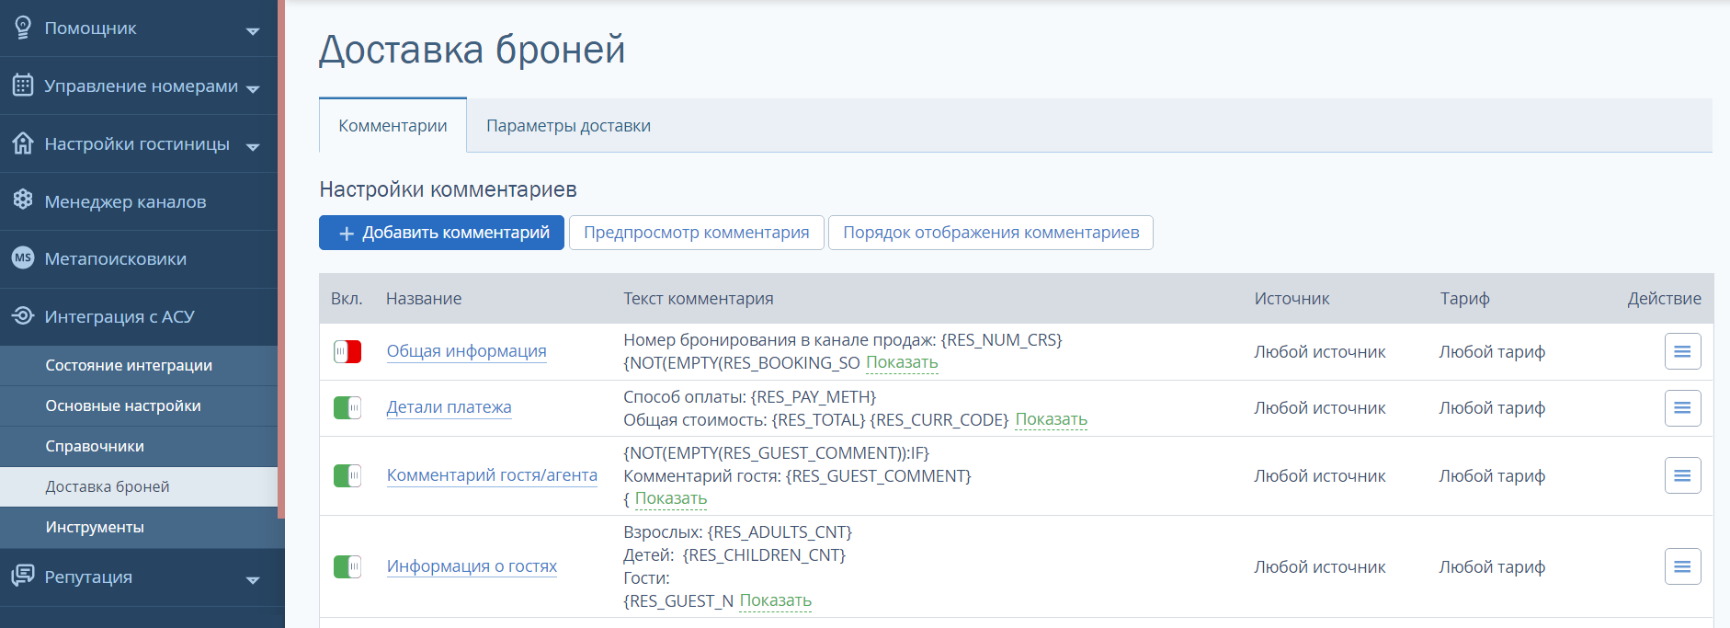Click the Менеджер каналов flower icon
The image size is (1730, 628).
point(23,200)
